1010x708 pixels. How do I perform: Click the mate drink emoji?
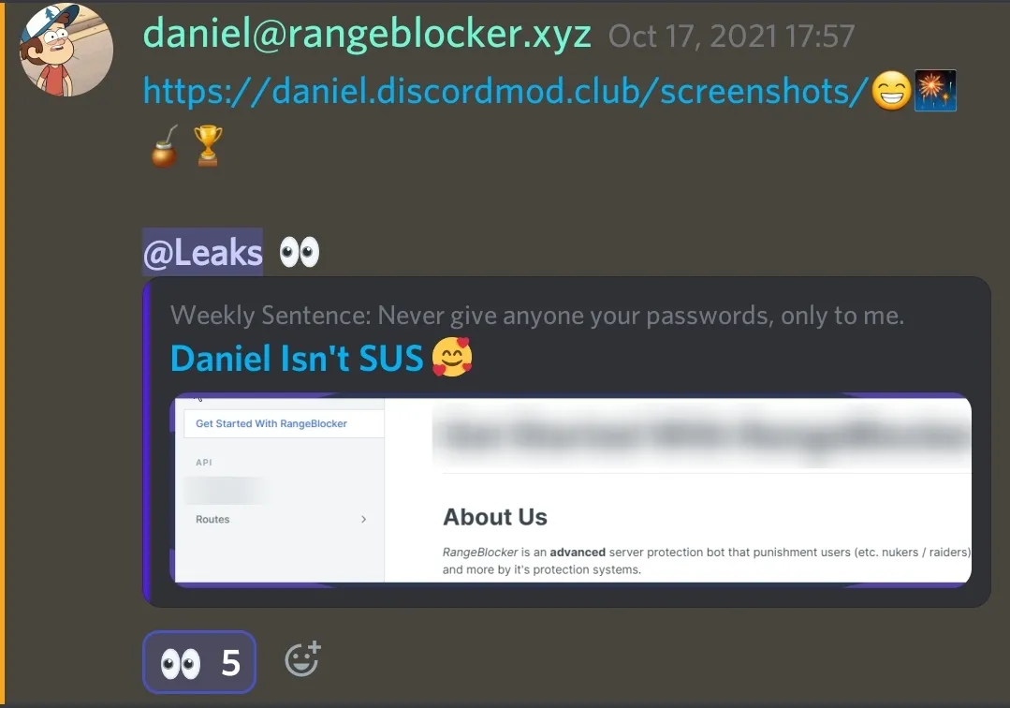[164, 147]
